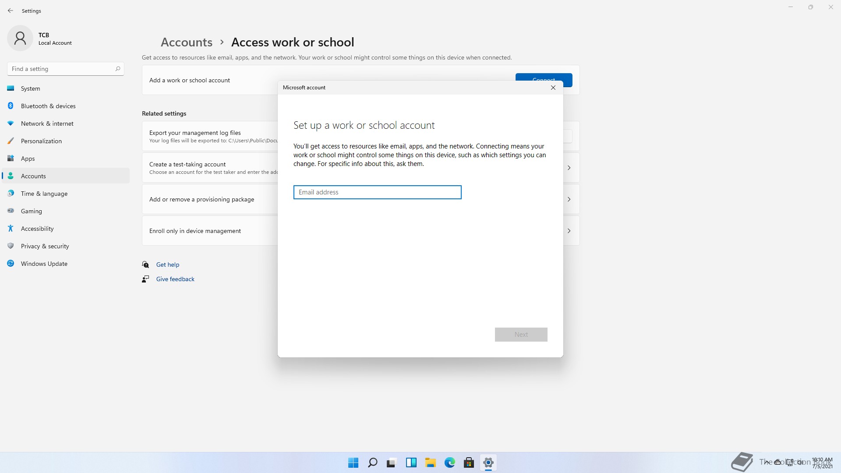The width and height of the screenshot is (841, 473).
Task: Select Privacy & security category
Action: coord(66,246)
